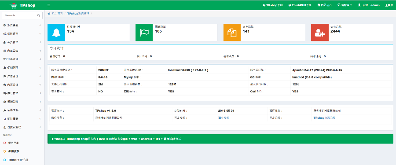Click the Apache/2.4.17 (Win64) server value
Viewport: 396px width, 165px height.
pyautogui.click(x=317, y=70)
